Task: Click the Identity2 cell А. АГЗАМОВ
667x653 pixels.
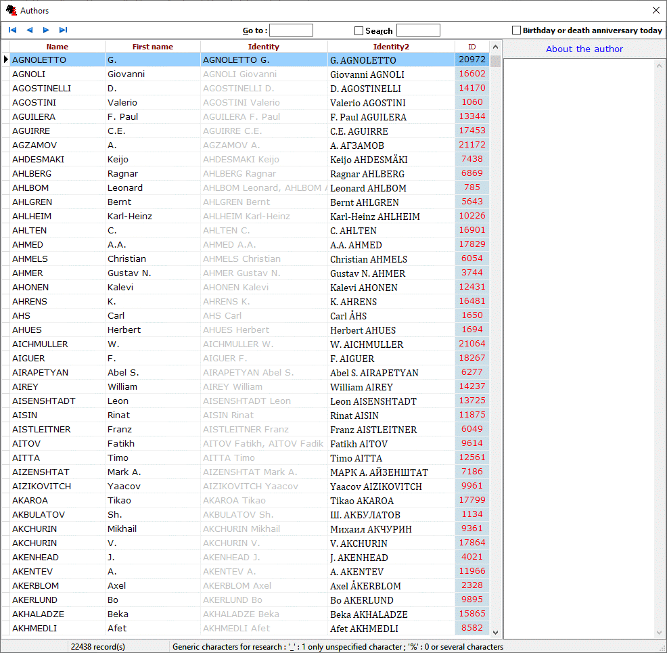Action: click(391, 145)
